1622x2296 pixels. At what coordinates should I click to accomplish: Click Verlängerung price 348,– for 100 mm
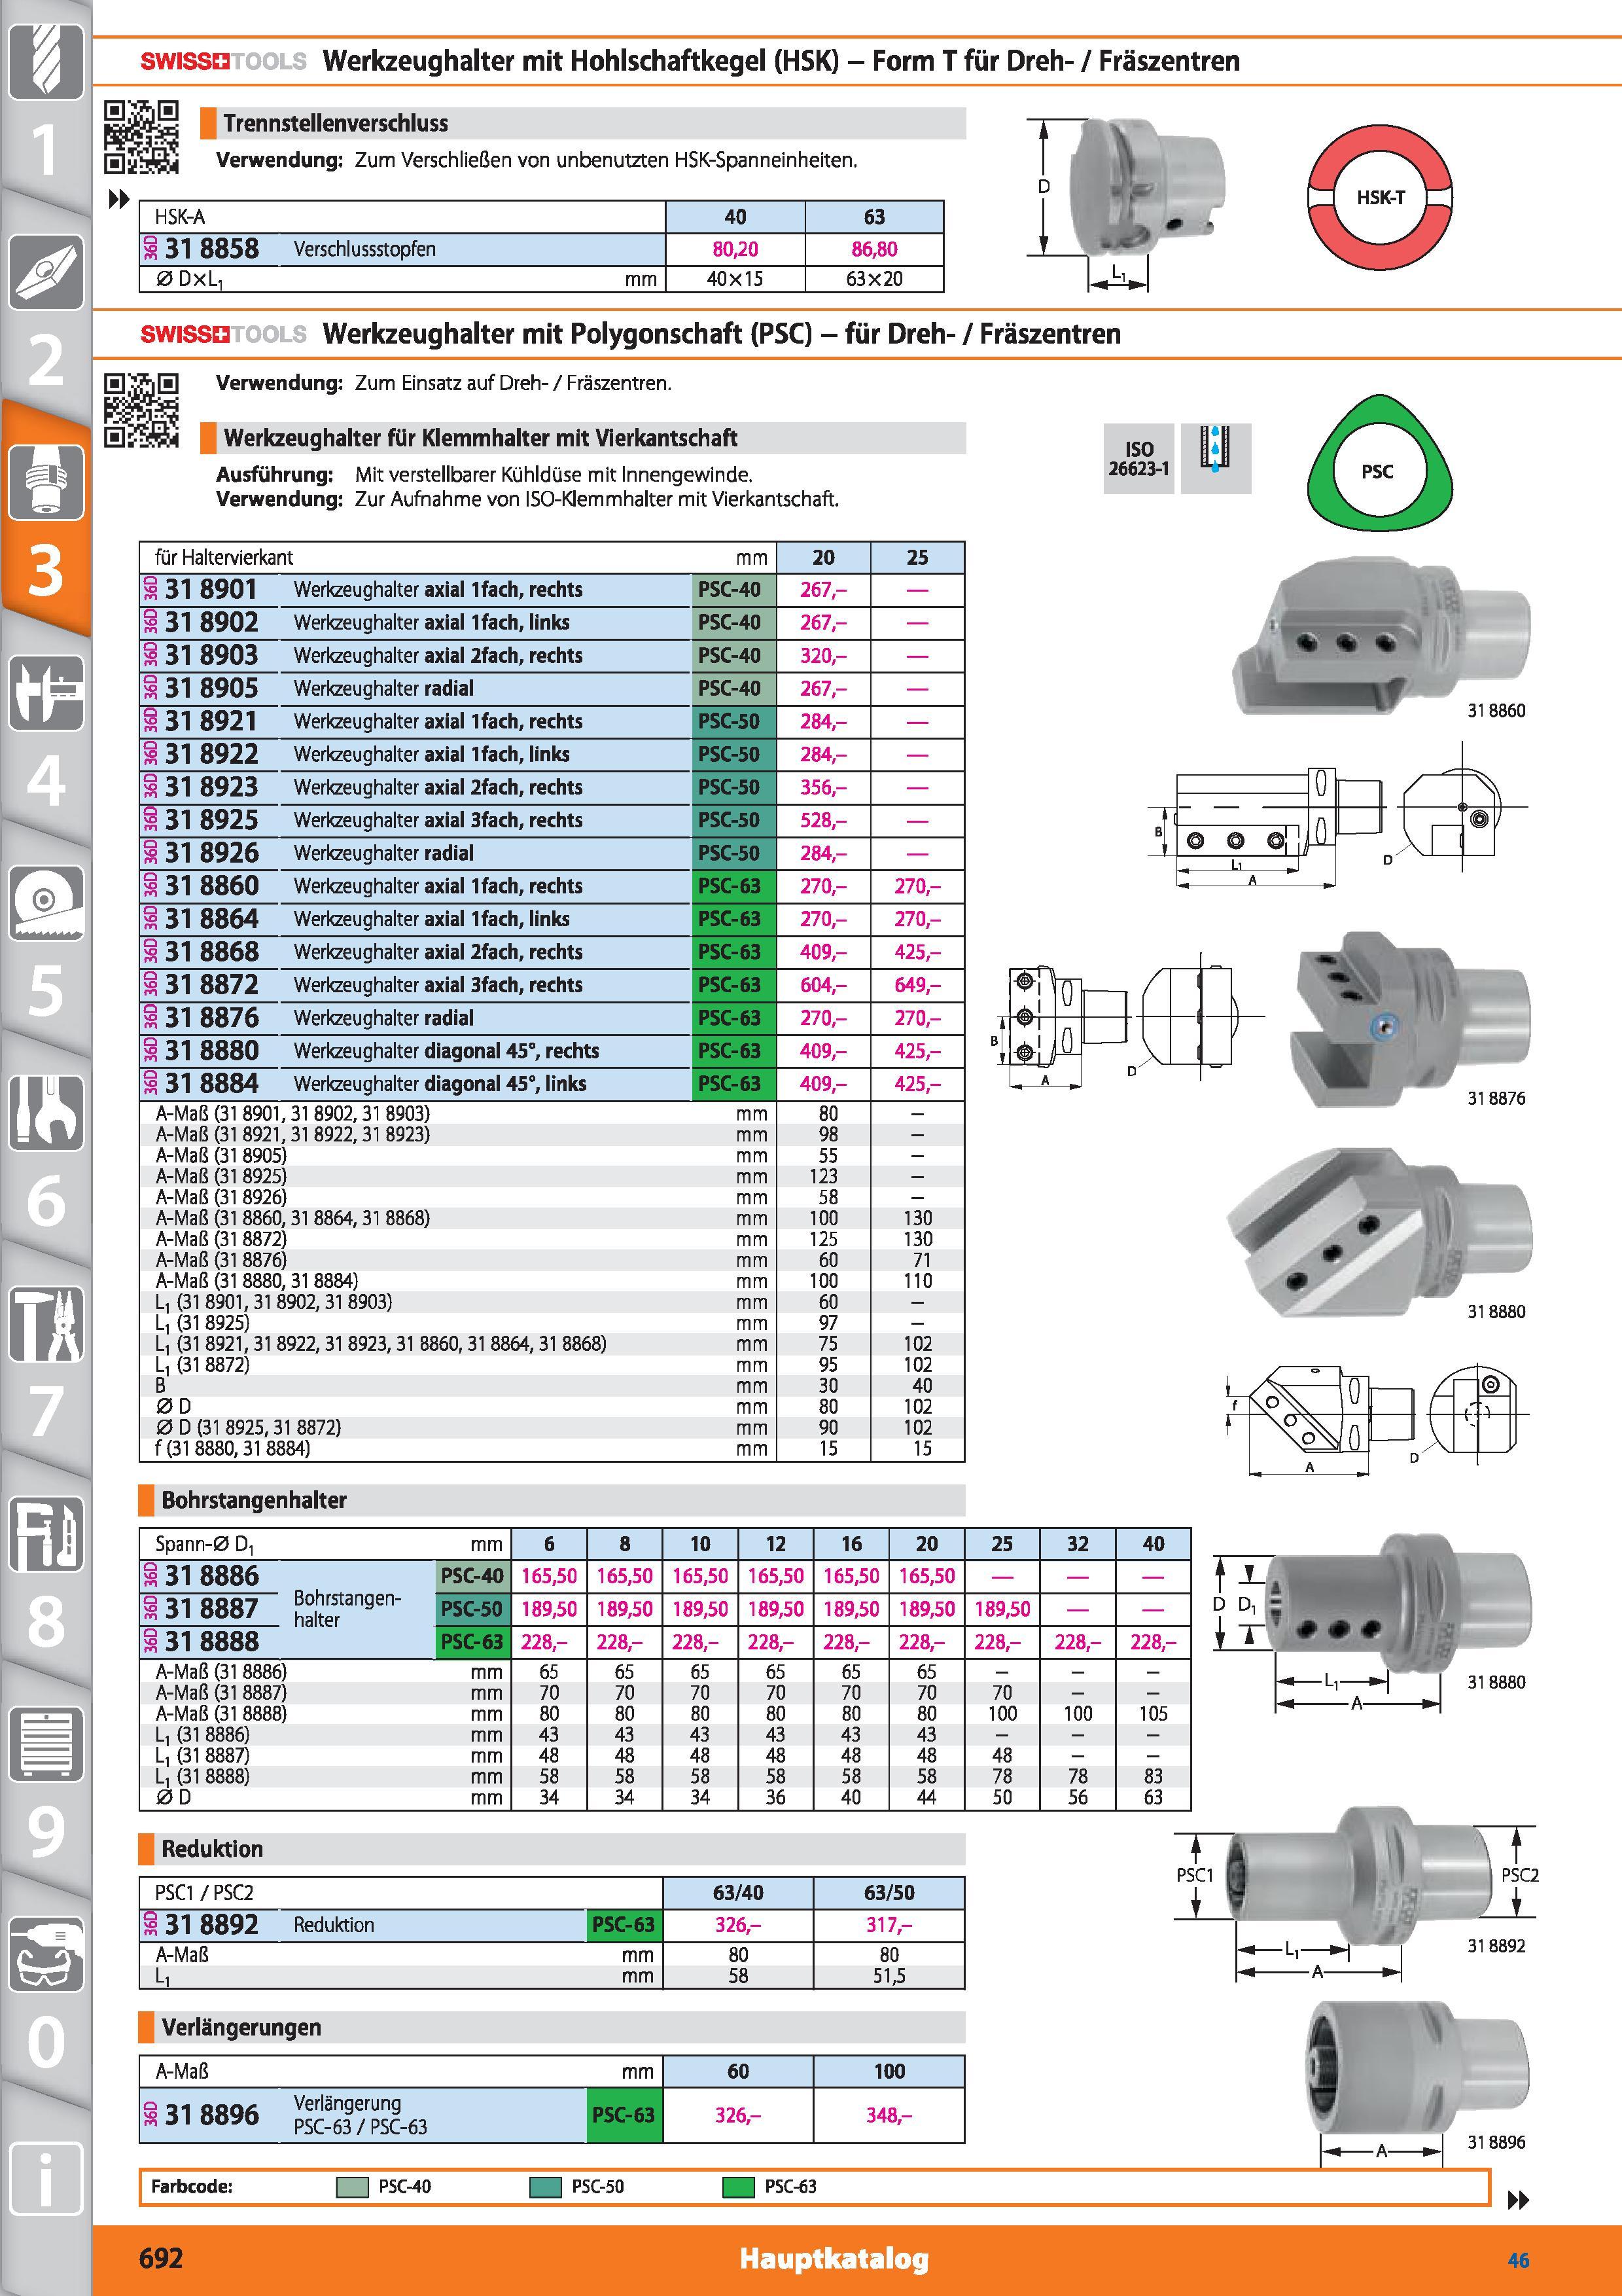(889, 2115)
